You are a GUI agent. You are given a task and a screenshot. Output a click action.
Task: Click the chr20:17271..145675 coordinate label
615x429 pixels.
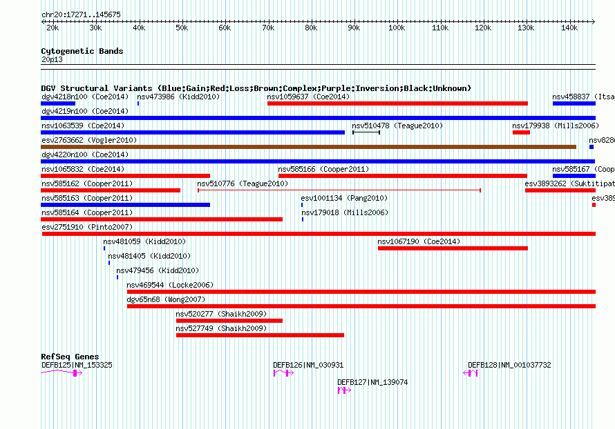[x=81, y=15]
